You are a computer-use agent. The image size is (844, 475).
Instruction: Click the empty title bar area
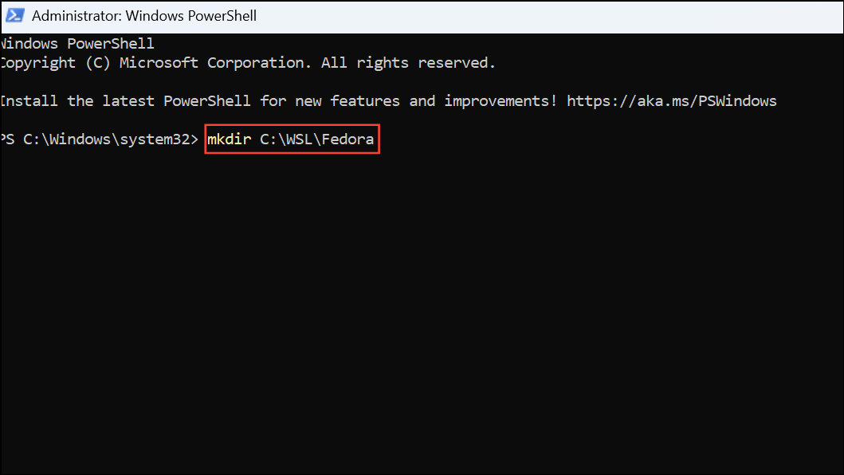[549, 16]
